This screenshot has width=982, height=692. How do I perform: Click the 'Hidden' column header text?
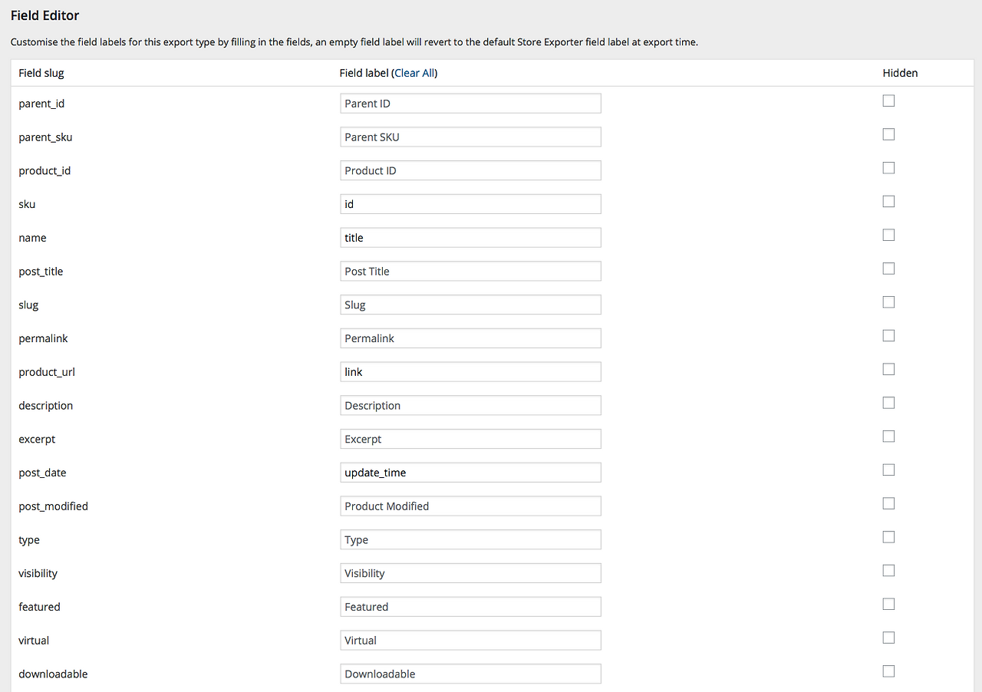click(900, 73)
